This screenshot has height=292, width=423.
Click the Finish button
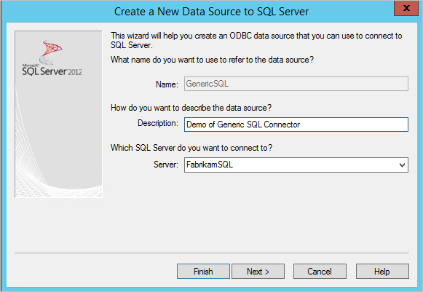(203, 271)
